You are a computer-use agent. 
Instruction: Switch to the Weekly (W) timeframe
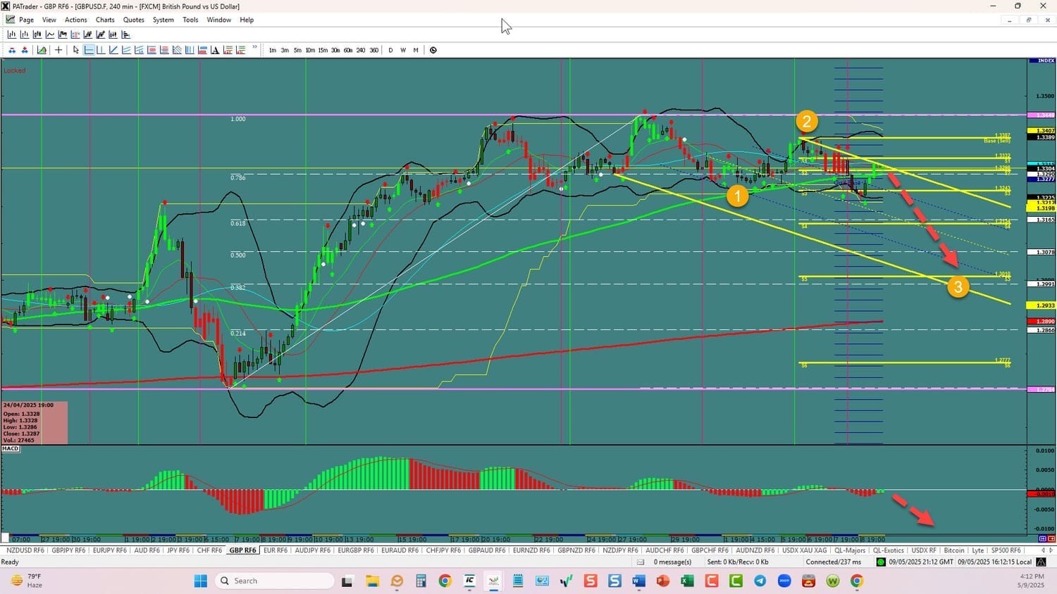pos(403,50)
